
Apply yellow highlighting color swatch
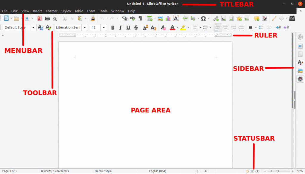pyautogui.click(x=183, y=28)
